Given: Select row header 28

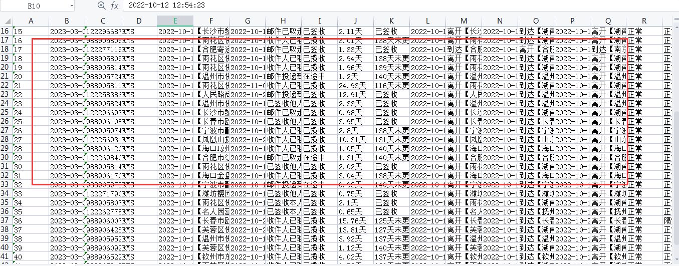Looking at the screenshot, I should [6, 139].
